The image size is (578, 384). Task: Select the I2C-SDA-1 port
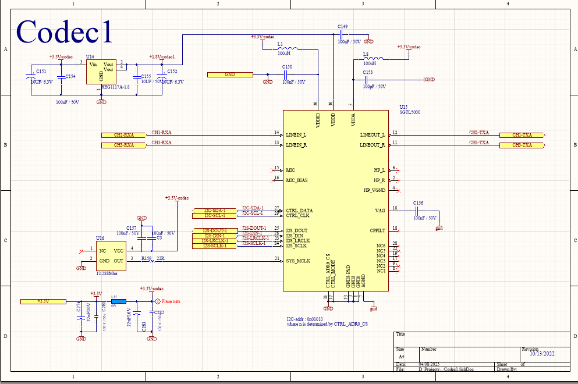coord(216,210)
